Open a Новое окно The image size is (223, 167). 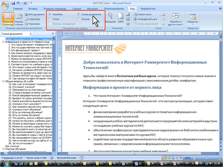(x=142, y=14)
